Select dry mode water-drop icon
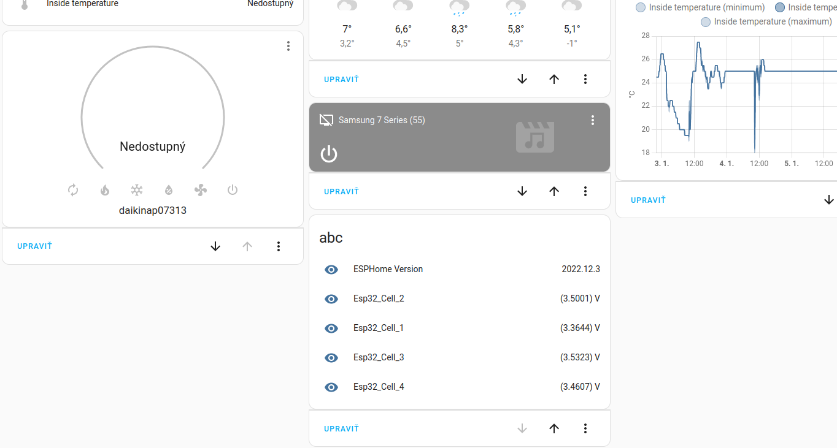837x448 pixels. (x=169, y=190)
